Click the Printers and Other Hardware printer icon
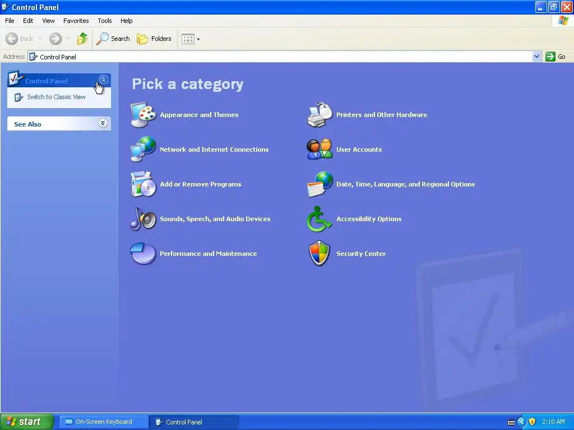 coord(320,115)
